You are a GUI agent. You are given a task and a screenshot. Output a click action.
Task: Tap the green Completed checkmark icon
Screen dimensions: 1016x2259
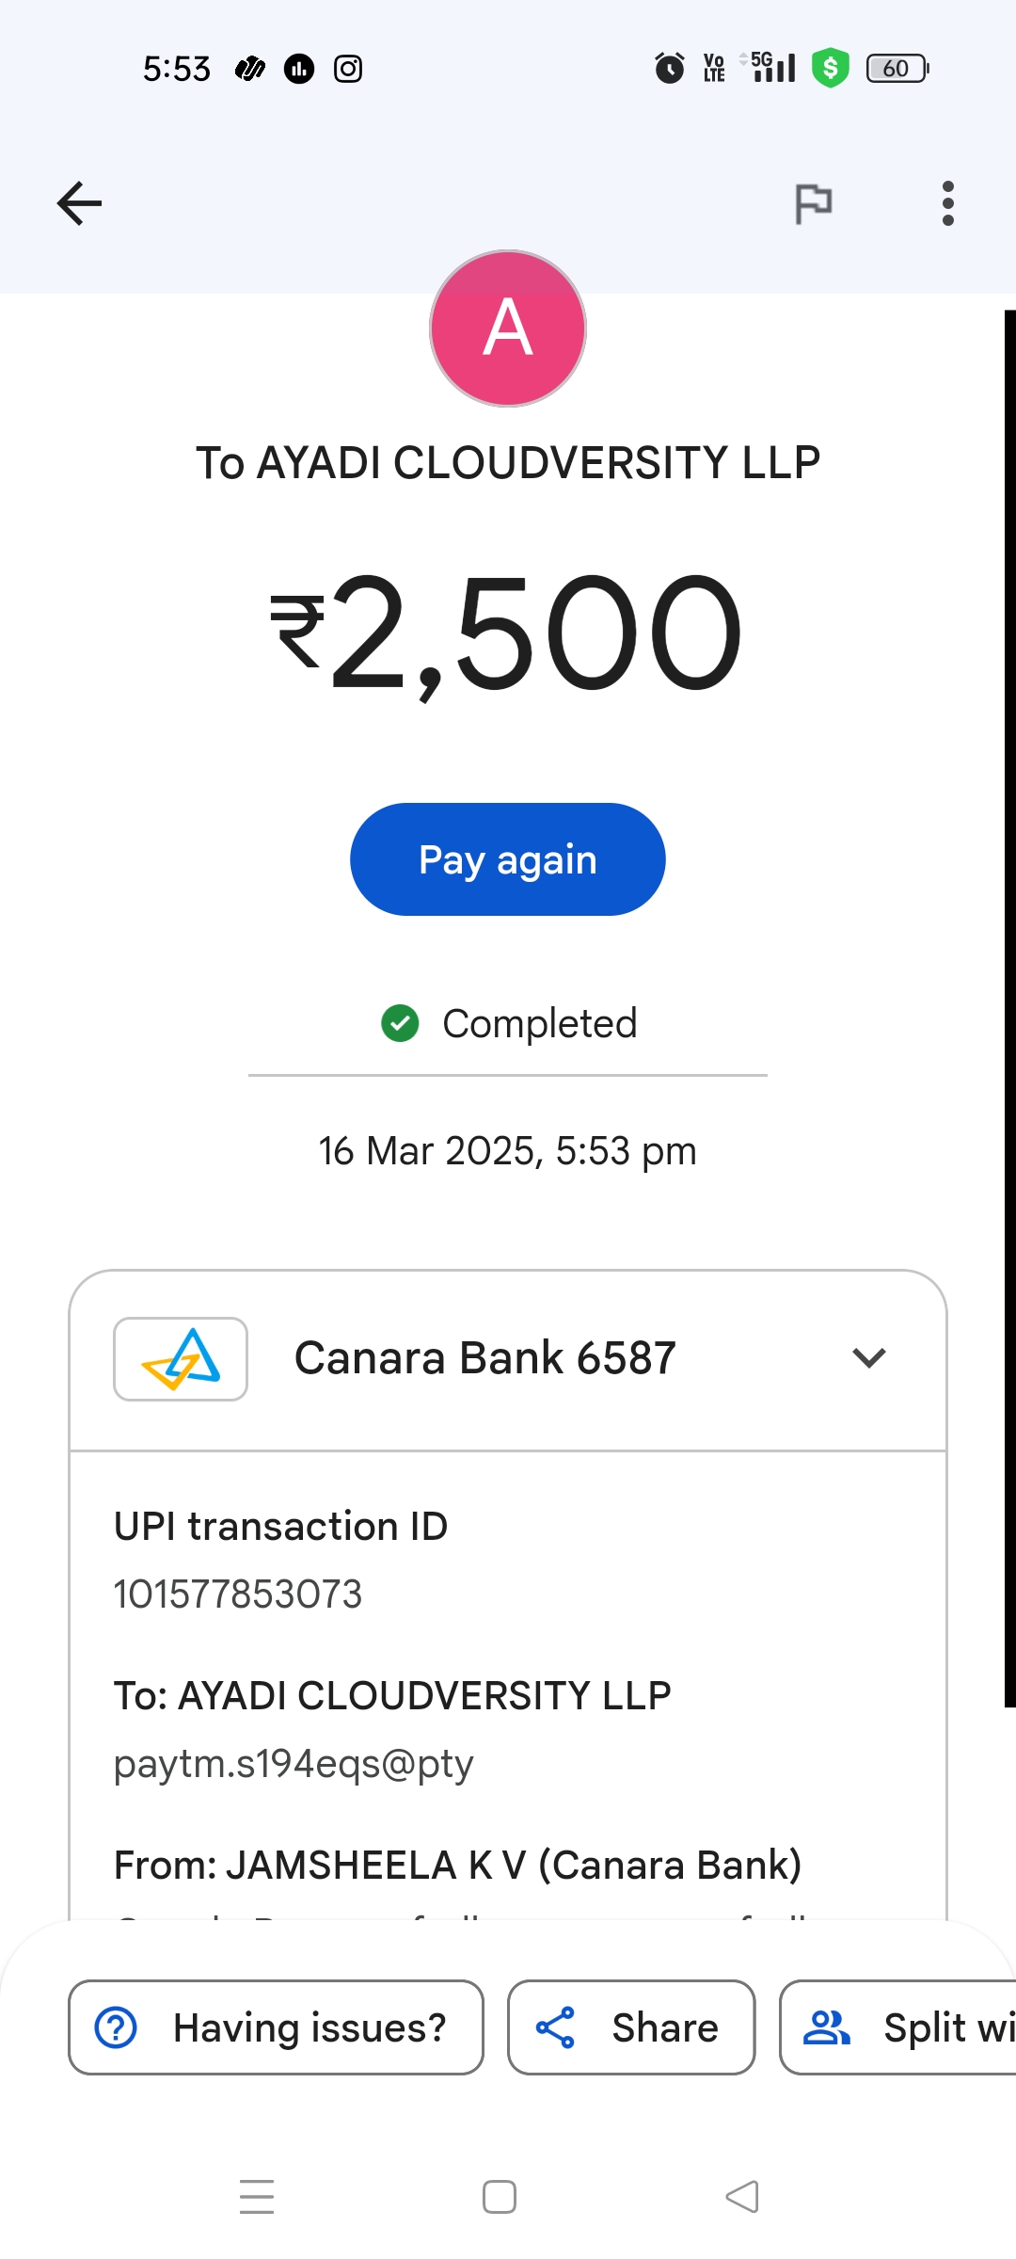coord(400,1023)
